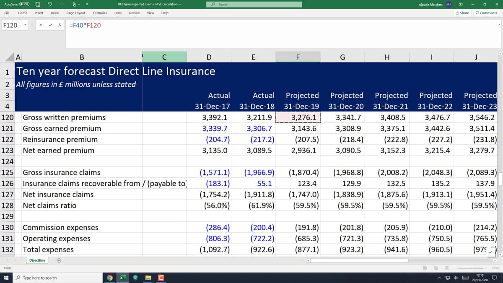Viewport: 503px width, 283px height.
Task: Open the Help ribbon tab
Action: pos(165,13)
